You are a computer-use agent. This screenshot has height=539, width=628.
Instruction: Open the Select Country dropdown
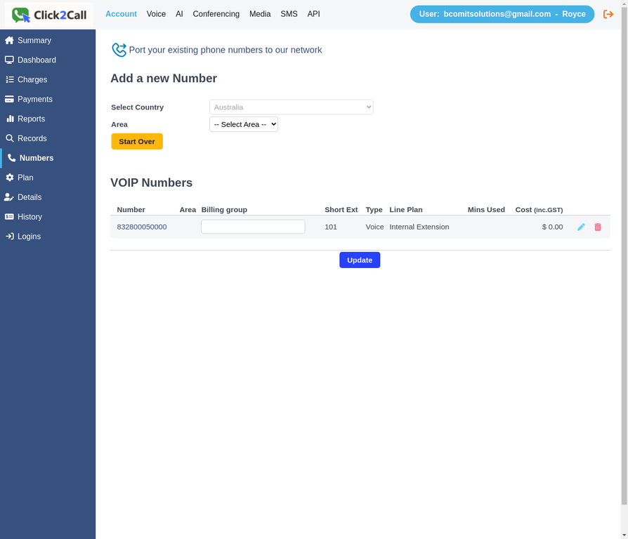[291, 107]
